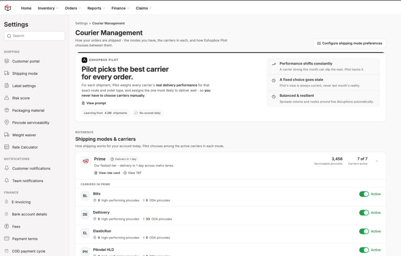Click the Shipping mode truck icon
401x256 pixels.
pyautogui.click(x=6, y=73)
